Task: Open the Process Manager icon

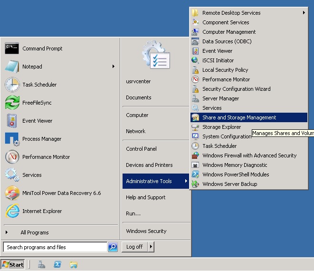Action: pos(12,139)
